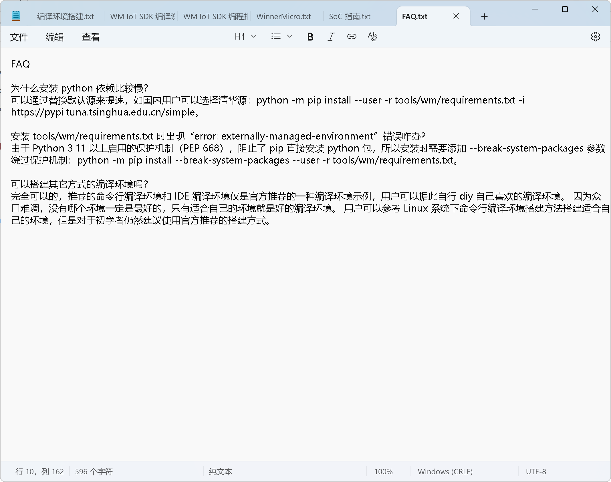611x482 pixels.
Task: Toggle italic formatting
Action: [x=331, y=37]
